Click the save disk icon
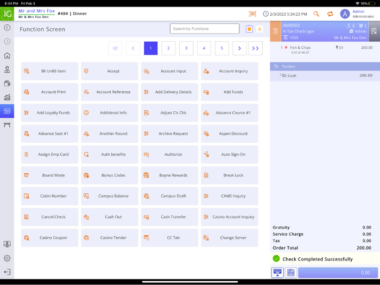The image size is (380, 285). (291, 273)
